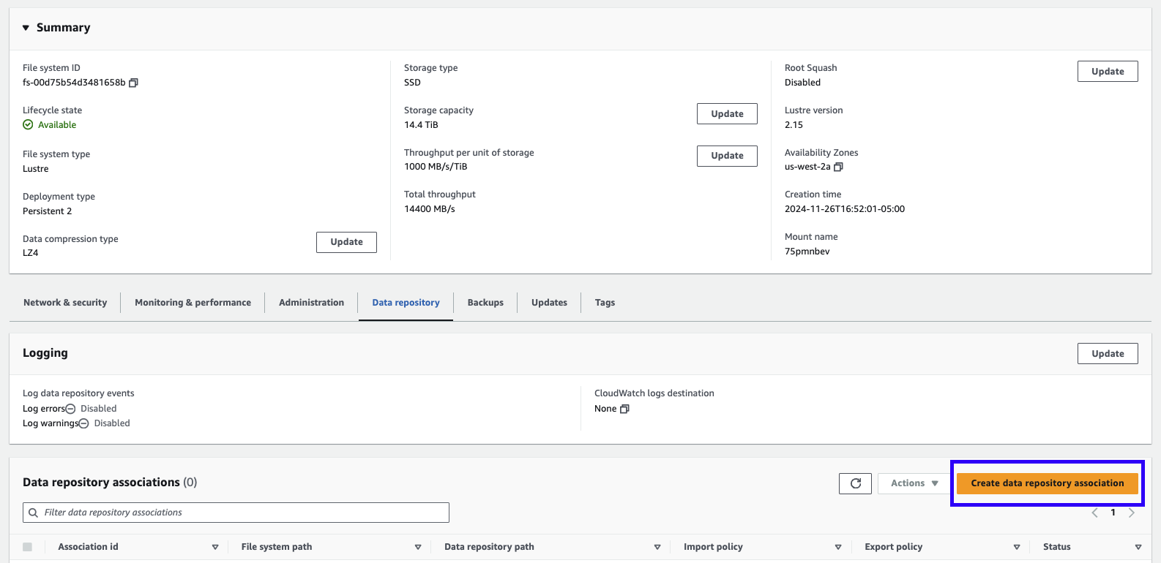The height and width of the screenshot is (563, 1161).
Task: Open the Backups tab
Action: (485, 303)
